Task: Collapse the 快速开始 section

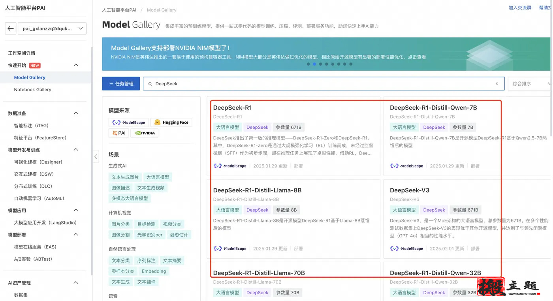Action: point(76,65)
